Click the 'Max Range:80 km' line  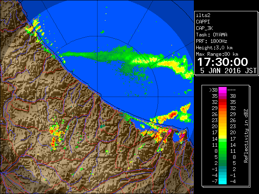click(x=217, y=54)
